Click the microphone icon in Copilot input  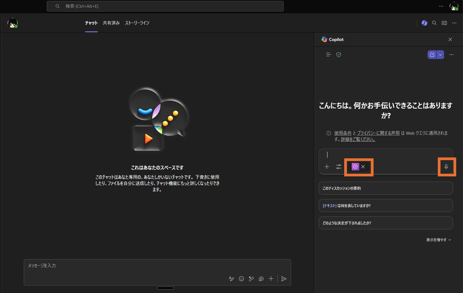(446, 167)
